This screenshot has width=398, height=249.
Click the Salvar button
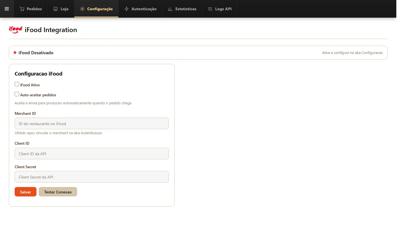coord(25,192)
